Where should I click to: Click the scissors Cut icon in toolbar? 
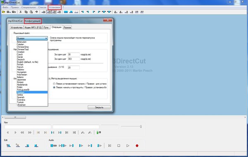click(21, 12)
